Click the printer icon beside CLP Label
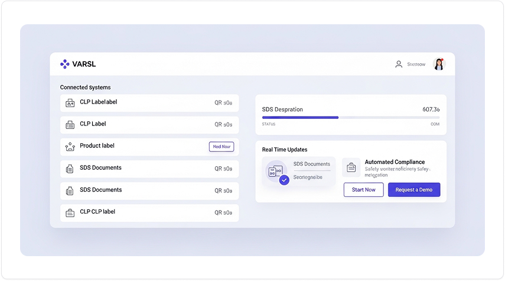 coord(70,125)
